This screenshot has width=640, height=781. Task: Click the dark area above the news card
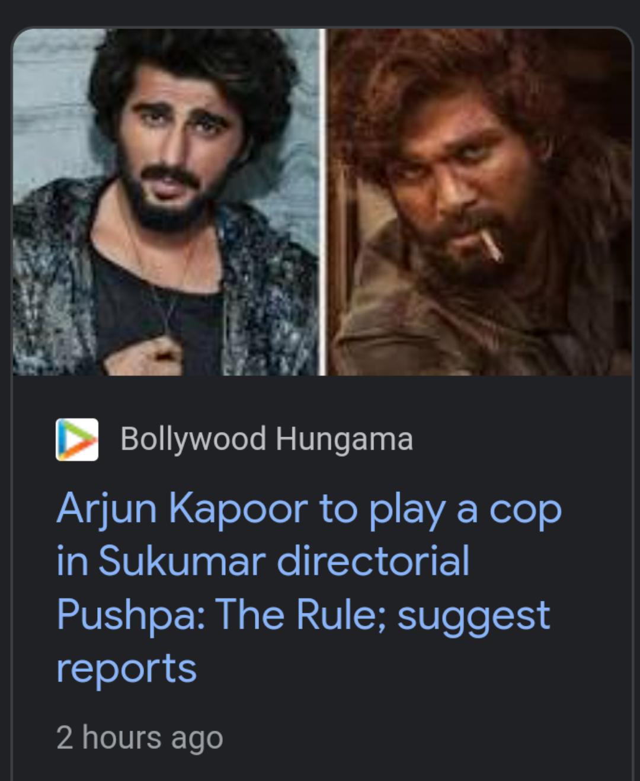coord(320,12)
